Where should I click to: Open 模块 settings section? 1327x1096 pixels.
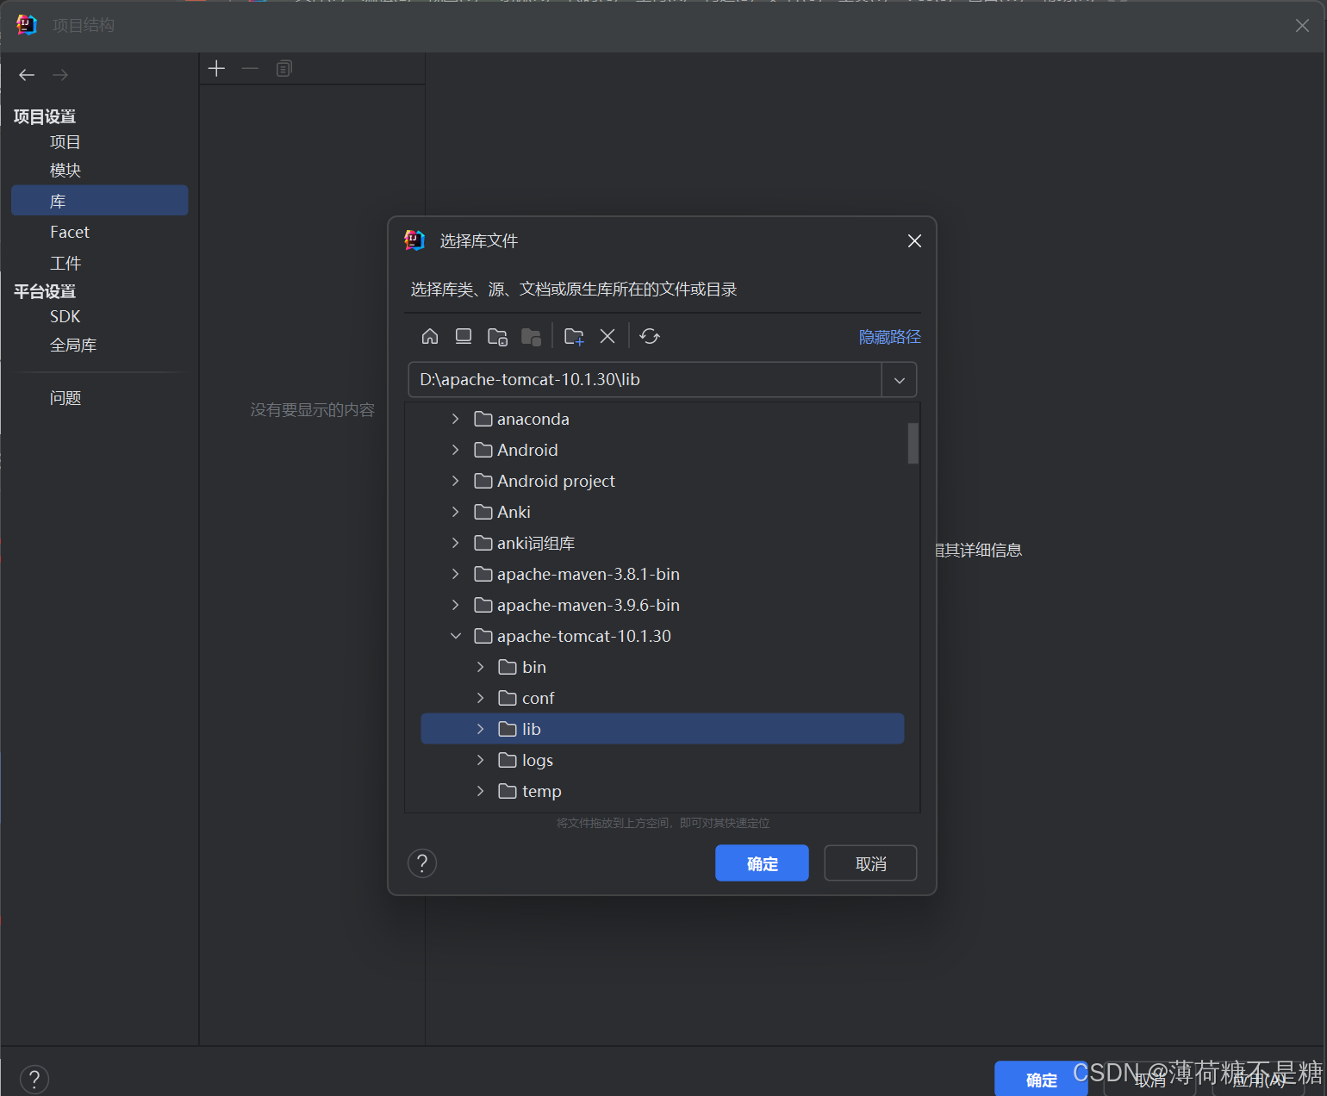click(65, 171)
